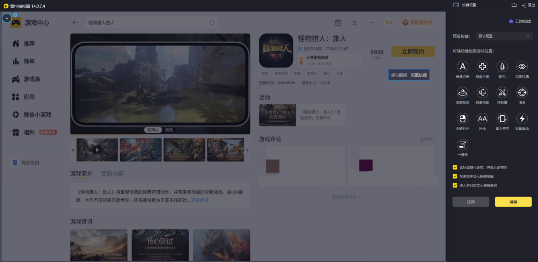The height and width of the screenshot is (262, 538).
Task: Click the 开放世界 tag
Action: click(x=281, y=73)
